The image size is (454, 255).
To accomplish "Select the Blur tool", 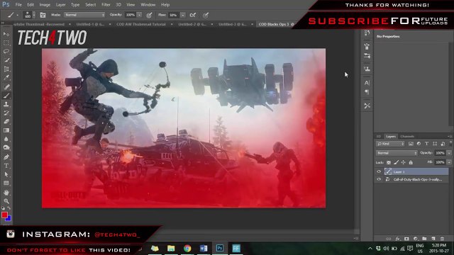I will [6, 139].
